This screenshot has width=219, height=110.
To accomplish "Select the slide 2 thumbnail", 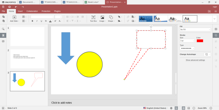I will click(27, 59).
